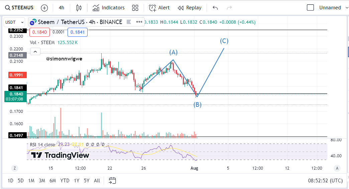Click the 0.1840 sell price button
The image size is (349, 189).
point(39,32)
